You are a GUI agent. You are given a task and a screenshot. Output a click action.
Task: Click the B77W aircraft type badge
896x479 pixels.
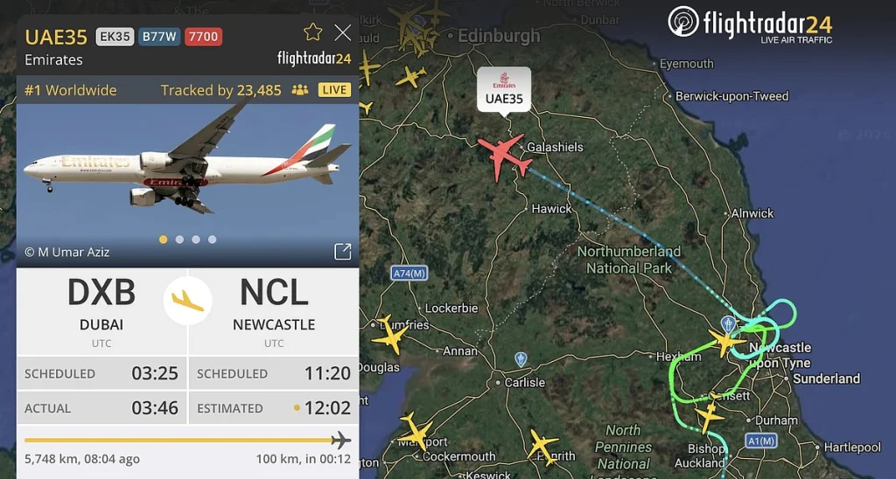click(159, 37)
